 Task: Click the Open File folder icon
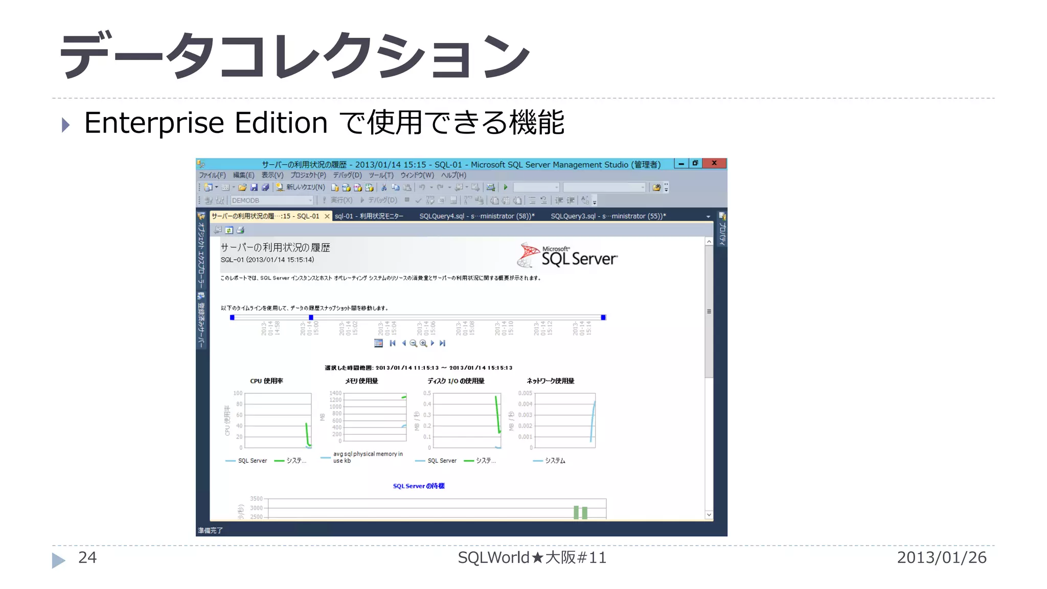tap(242, 188)
